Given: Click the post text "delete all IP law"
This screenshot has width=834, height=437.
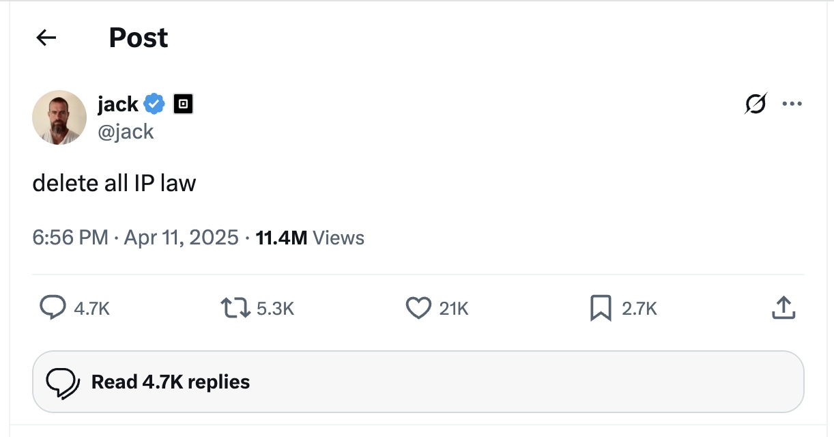Looking at the screenshot, I should coord(114,183).
